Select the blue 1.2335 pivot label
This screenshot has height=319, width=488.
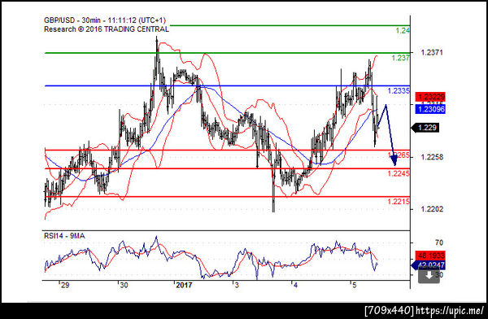(x=399, y=91)
